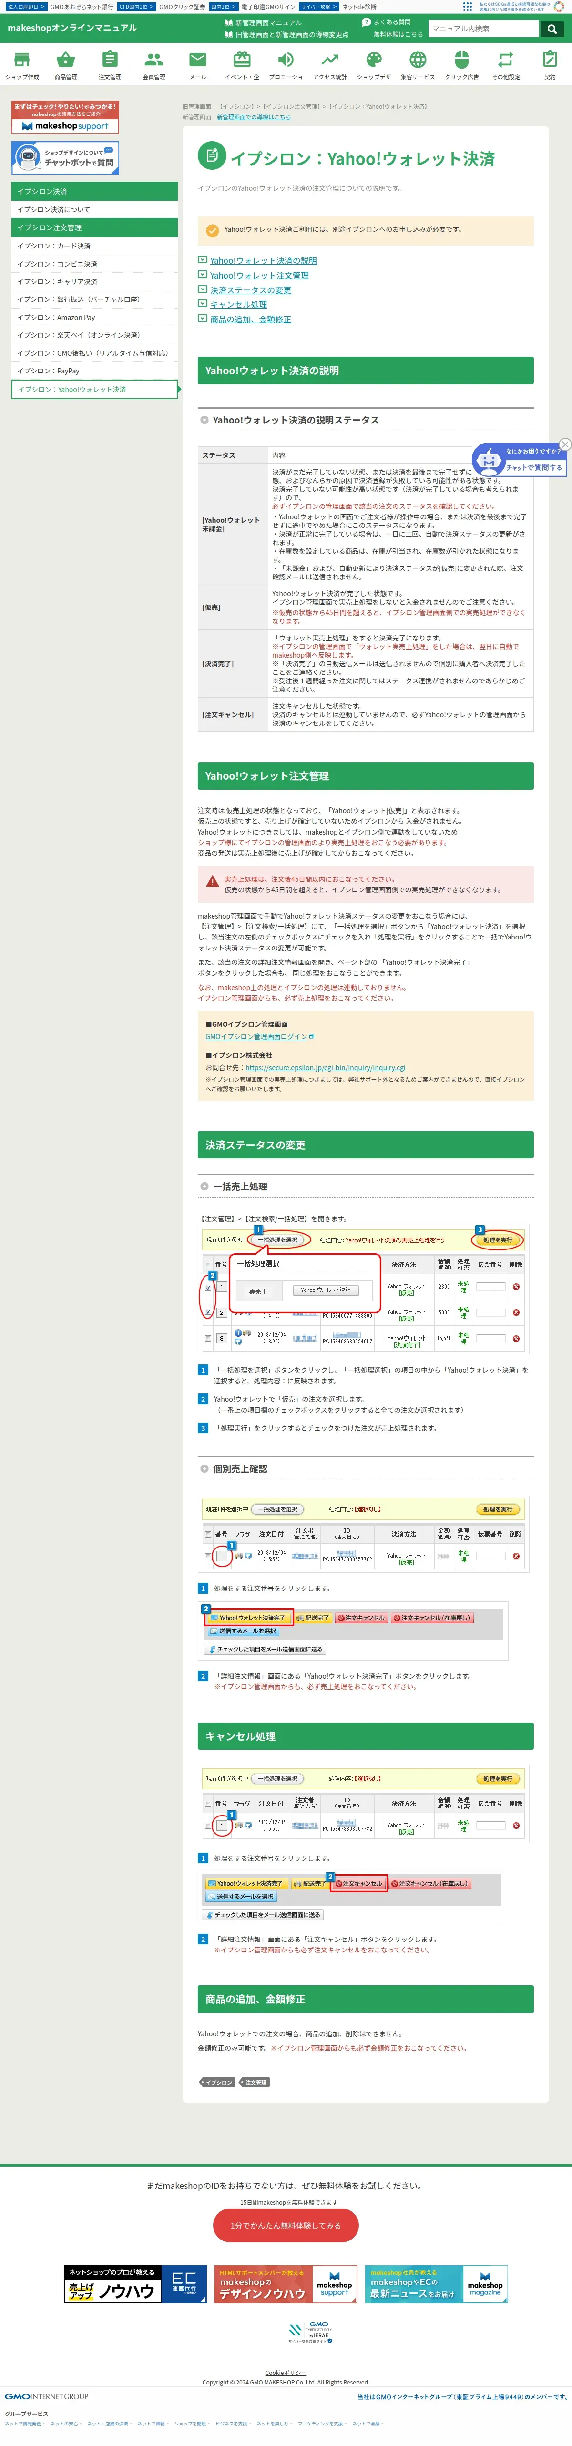The height and width of the screenshot is (2446, 572).
Task: Click the イプシロン tag label
Action: click(218, 2082)
